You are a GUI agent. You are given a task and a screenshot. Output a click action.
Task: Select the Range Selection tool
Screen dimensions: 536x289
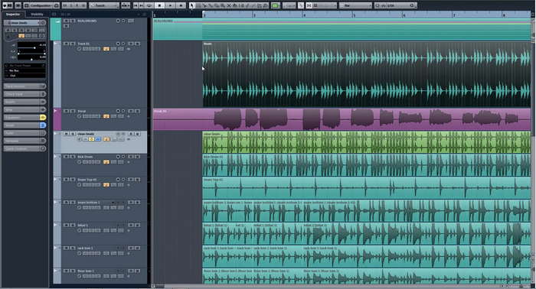pos(198,5)
